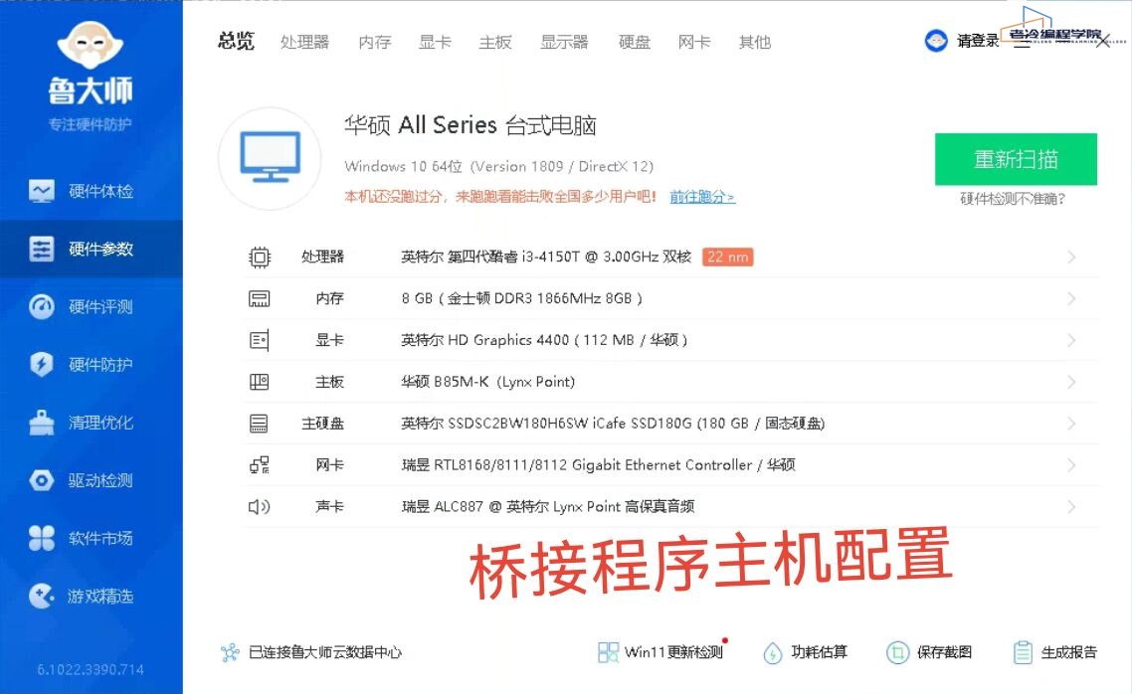Click version number 6.1022.3390.714
Screen dimensions: 1132x694
tap(91, 670)
